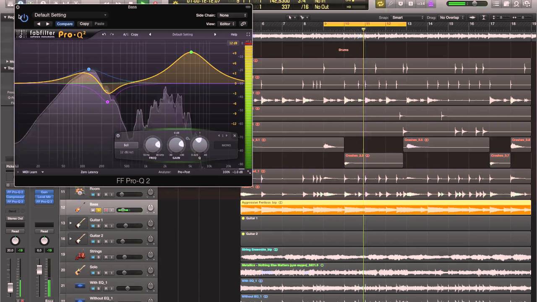Click the MONO stereo placement button
The width and height of the screenshot is (537, 302).
coord(226,145)
